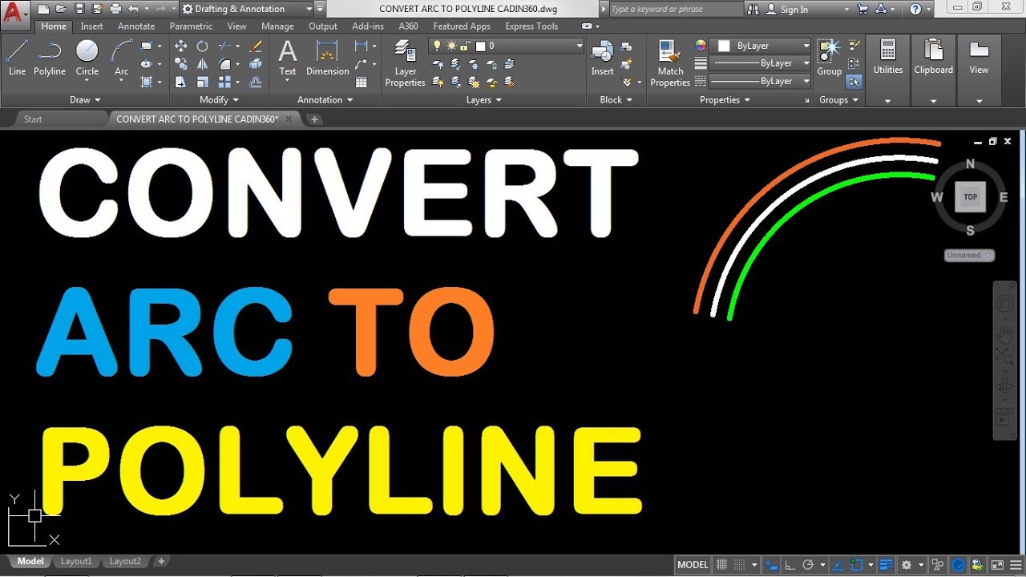Open the Manage ribbon tab
Screen dimensions: 1026x577
(x=277, y=26)
